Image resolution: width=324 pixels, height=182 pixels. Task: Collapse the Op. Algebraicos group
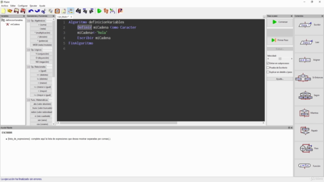click(x=29, y=21)
